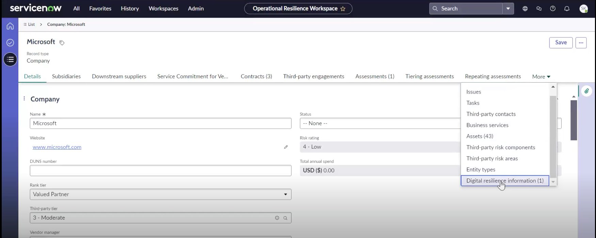This screenshot has height=238, width=596.
Task: Open the Favorites menu
Action: coord(100,8)
